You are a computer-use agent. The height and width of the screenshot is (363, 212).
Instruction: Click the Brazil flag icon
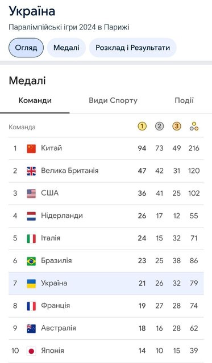point(31,261)
